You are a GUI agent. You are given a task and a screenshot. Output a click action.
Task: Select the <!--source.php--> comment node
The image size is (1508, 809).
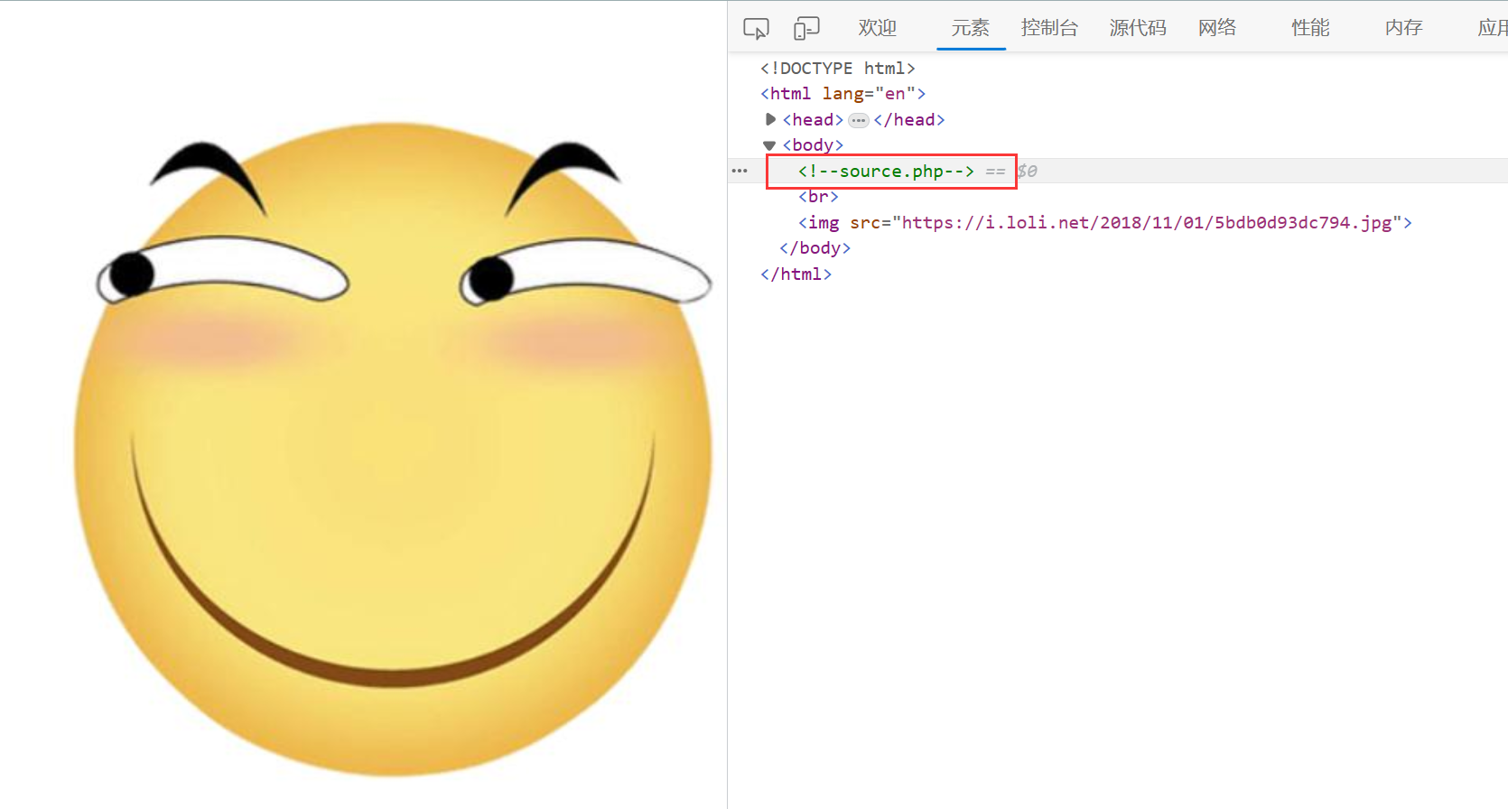tap(886, 171)
